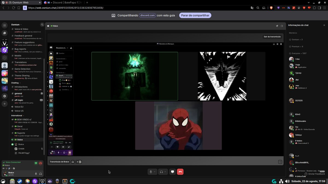Select user CHAIN in the voice channel

[x=28, y=149]
